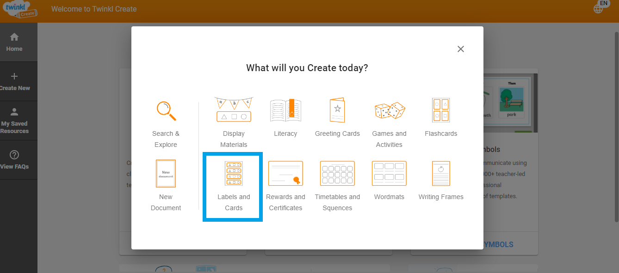Screen dimensions: 619x273
Task: Open the EN language globe selector
Action: pos(600,8)
